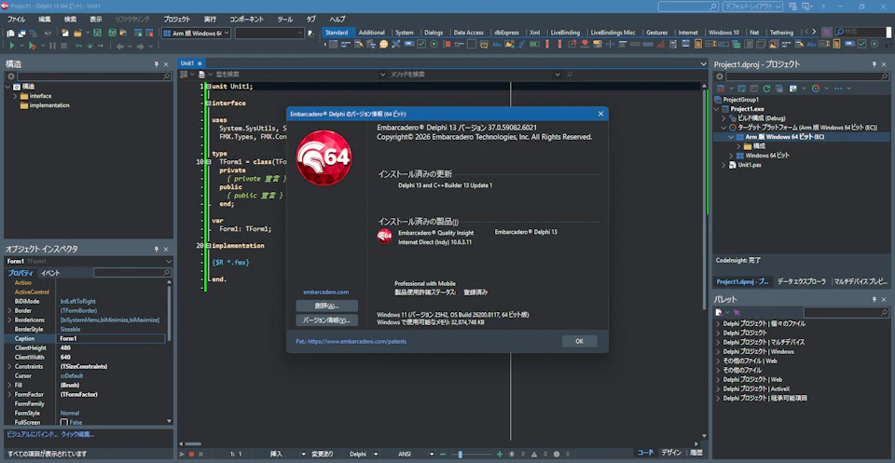Screen dimensions: 895x463
Task: Open the ファイル menu
Action: [x=16, y=19]
